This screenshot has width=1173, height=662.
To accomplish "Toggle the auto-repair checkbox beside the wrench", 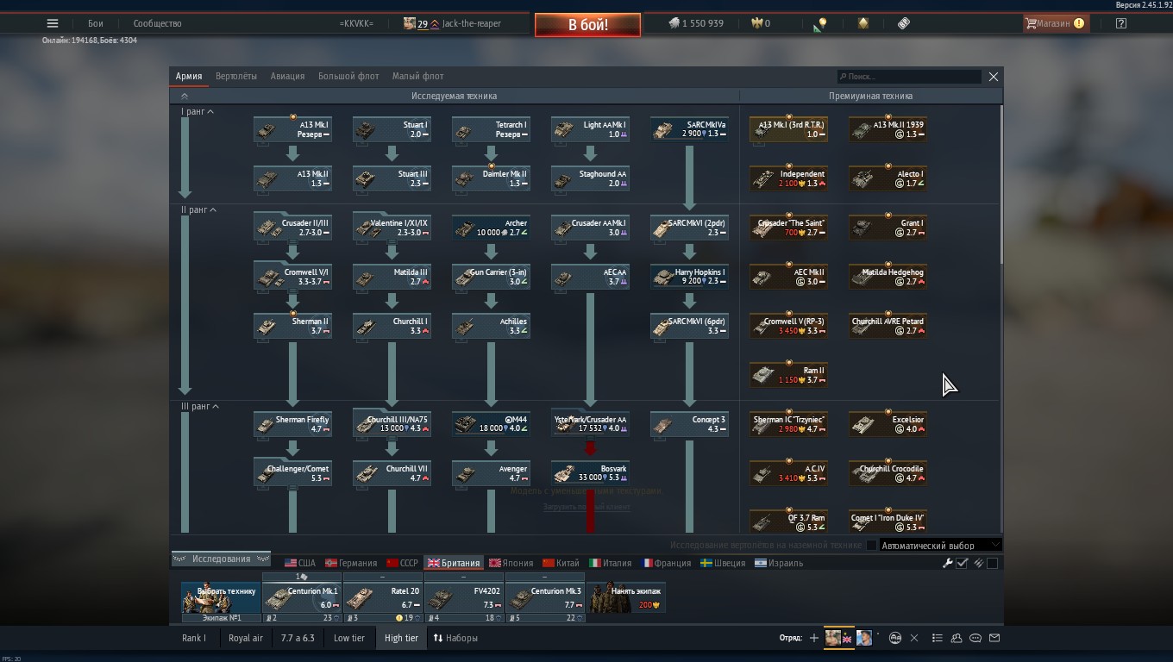I will tap(963, 563).
